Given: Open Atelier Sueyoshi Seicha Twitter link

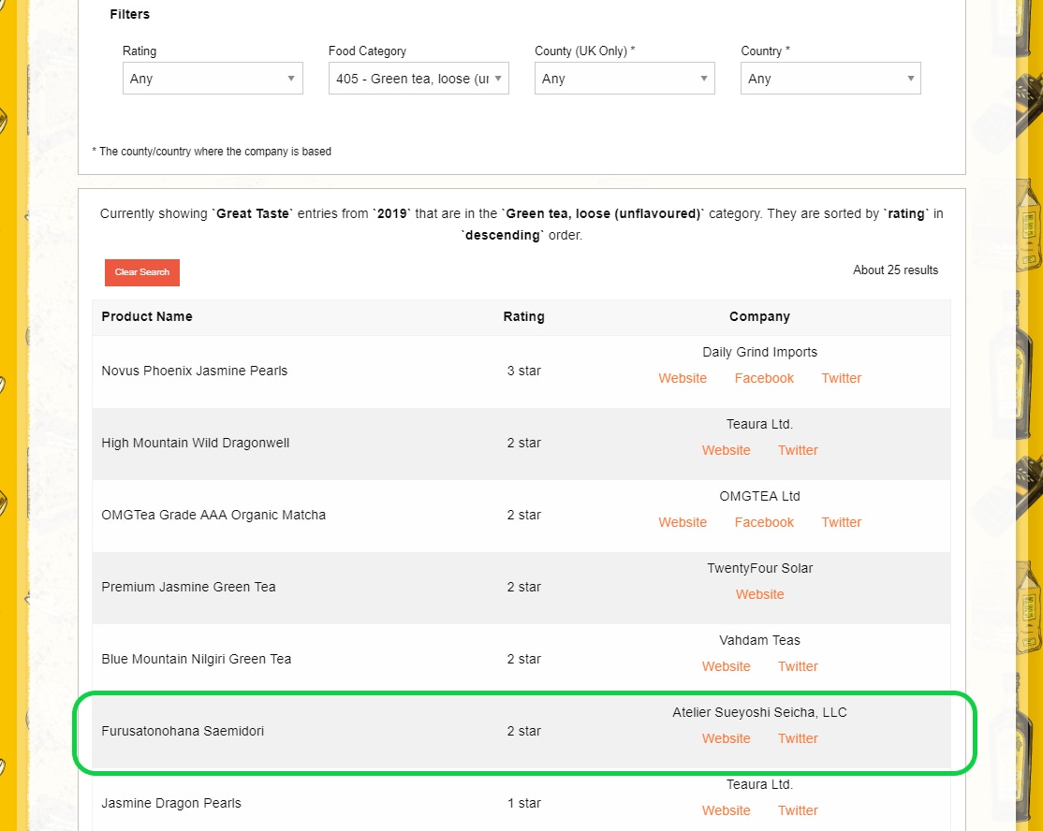Looking at the screenshot, I should point(799,738).
